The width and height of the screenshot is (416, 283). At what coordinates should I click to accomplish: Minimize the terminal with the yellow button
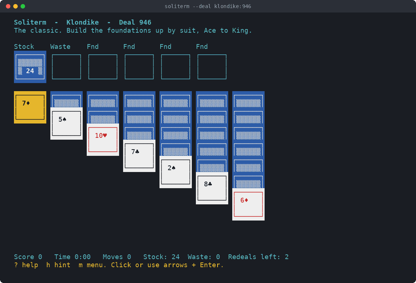tap(15, 6)
